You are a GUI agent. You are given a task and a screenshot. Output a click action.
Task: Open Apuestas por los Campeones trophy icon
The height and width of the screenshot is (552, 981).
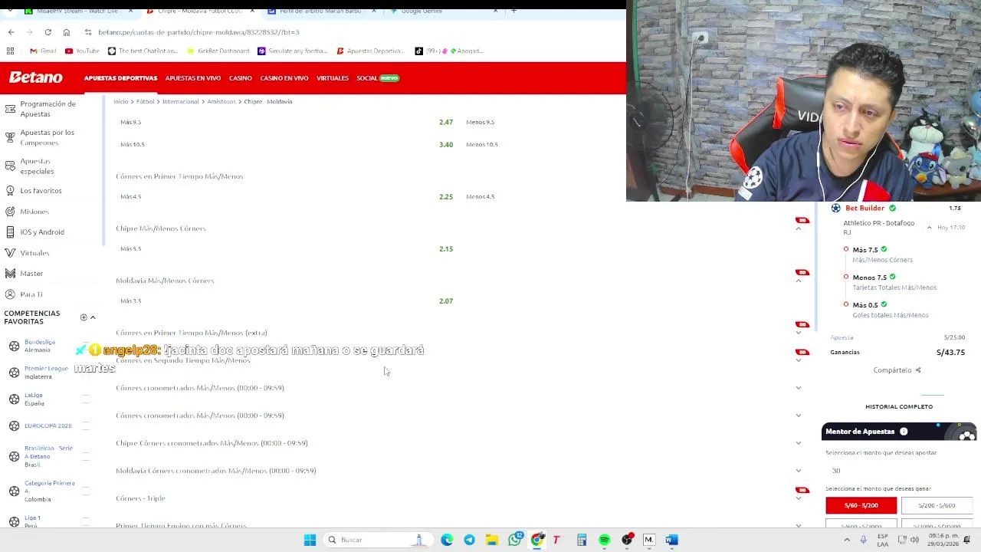(10, 137)
